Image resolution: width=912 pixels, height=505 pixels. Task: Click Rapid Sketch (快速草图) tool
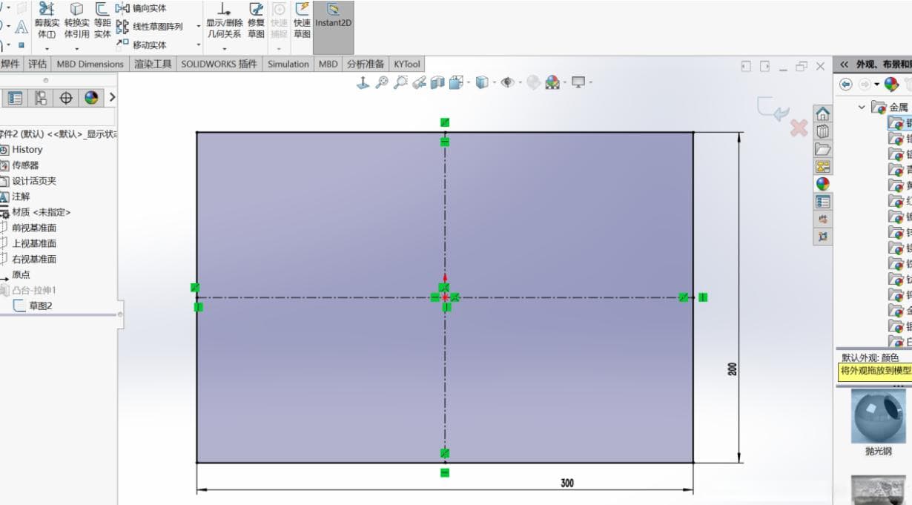pyautogui.click(x=302, y=19)
